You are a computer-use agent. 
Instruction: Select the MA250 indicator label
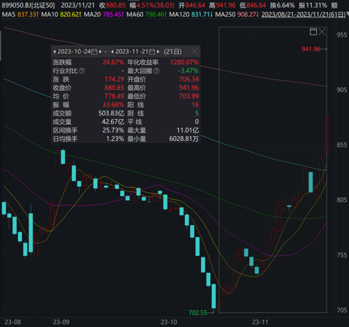(225, 15)
